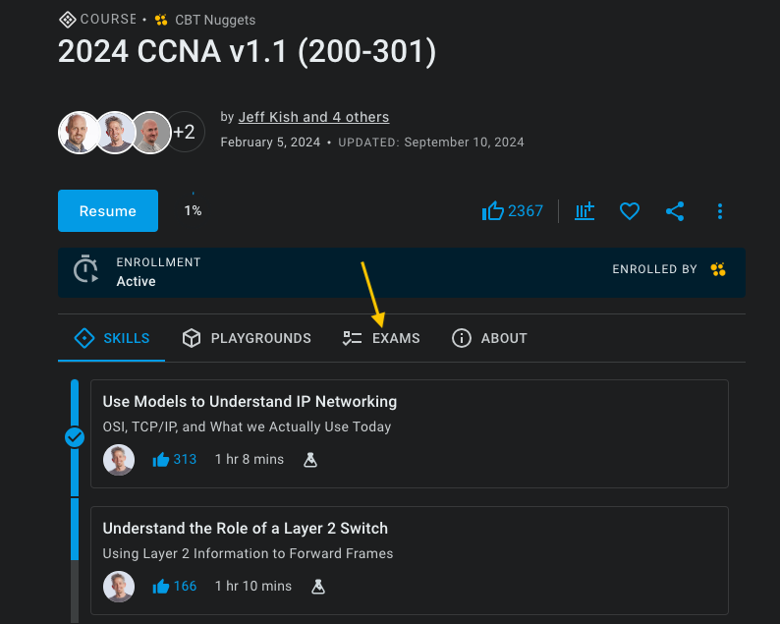
Task: Click the third trainer avatar in header
Action: tap(151, 133)
